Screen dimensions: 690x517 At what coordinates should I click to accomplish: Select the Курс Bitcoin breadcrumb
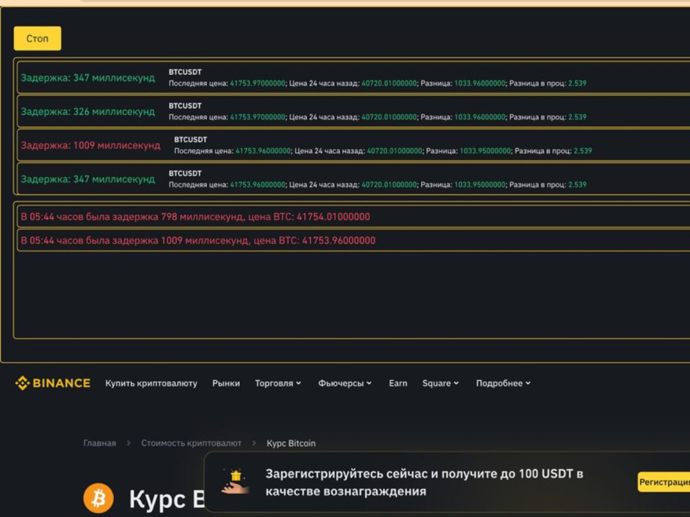[x=291, y=443]
